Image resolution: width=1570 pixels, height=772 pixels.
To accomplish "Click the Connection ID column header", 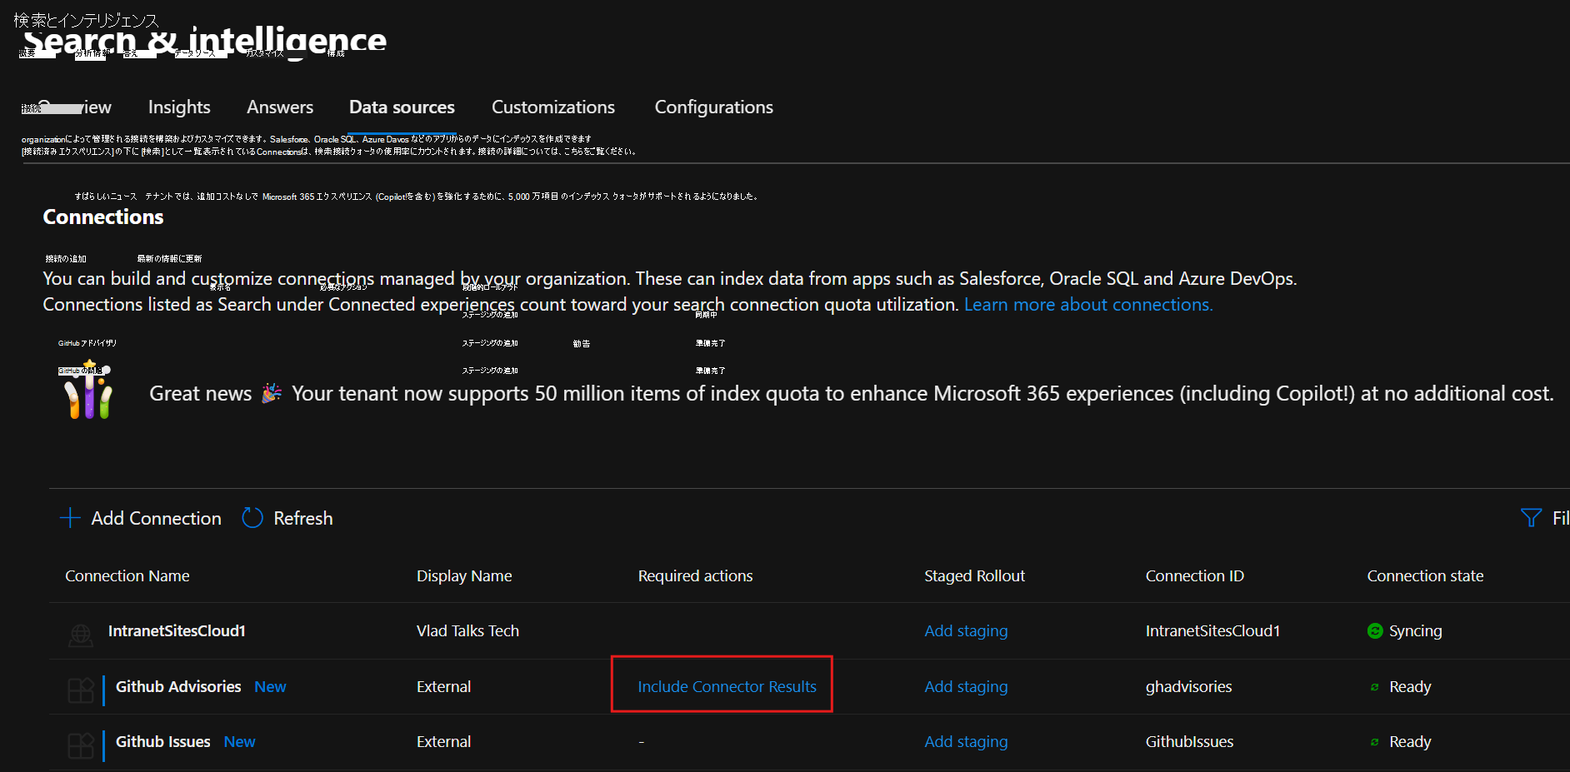I will (x=1194, y=576).
